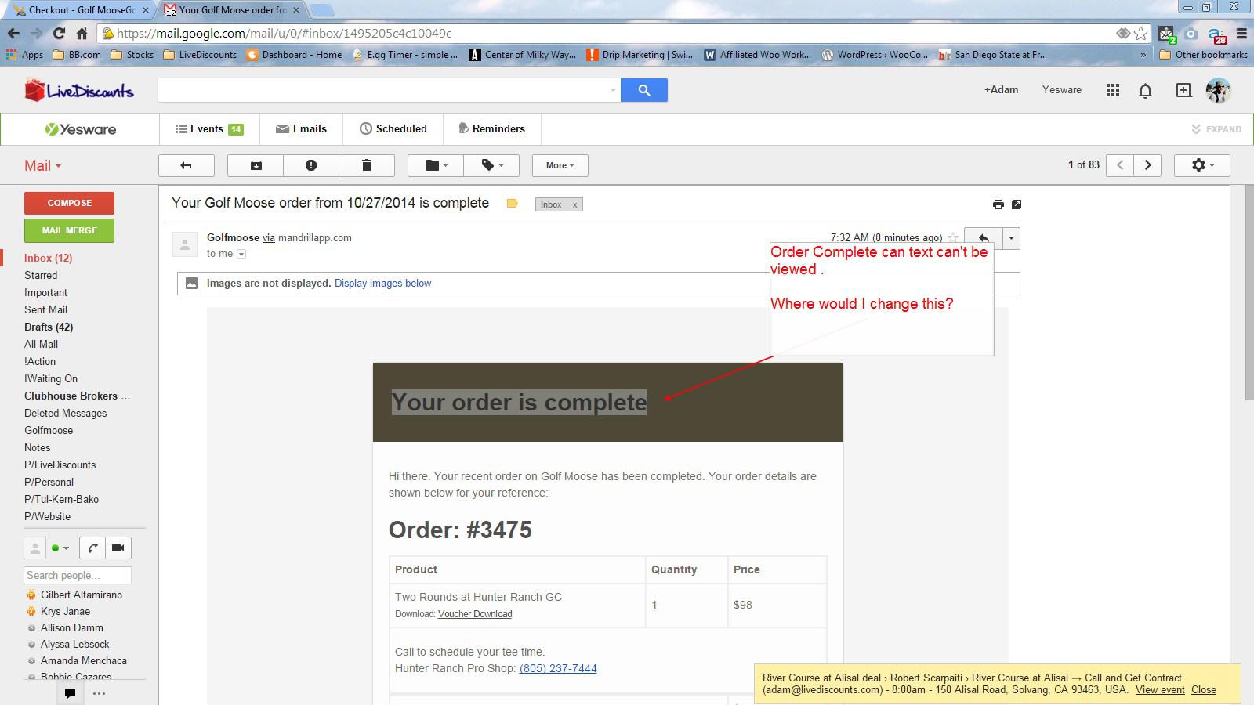This screenshot has height=705, width=1254.
Task: Click the COMPOSE button
Action: (x=69, y=203)
